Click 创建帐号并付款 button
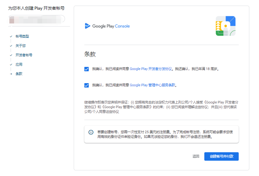The image size is (259, 176). point(222,156)
